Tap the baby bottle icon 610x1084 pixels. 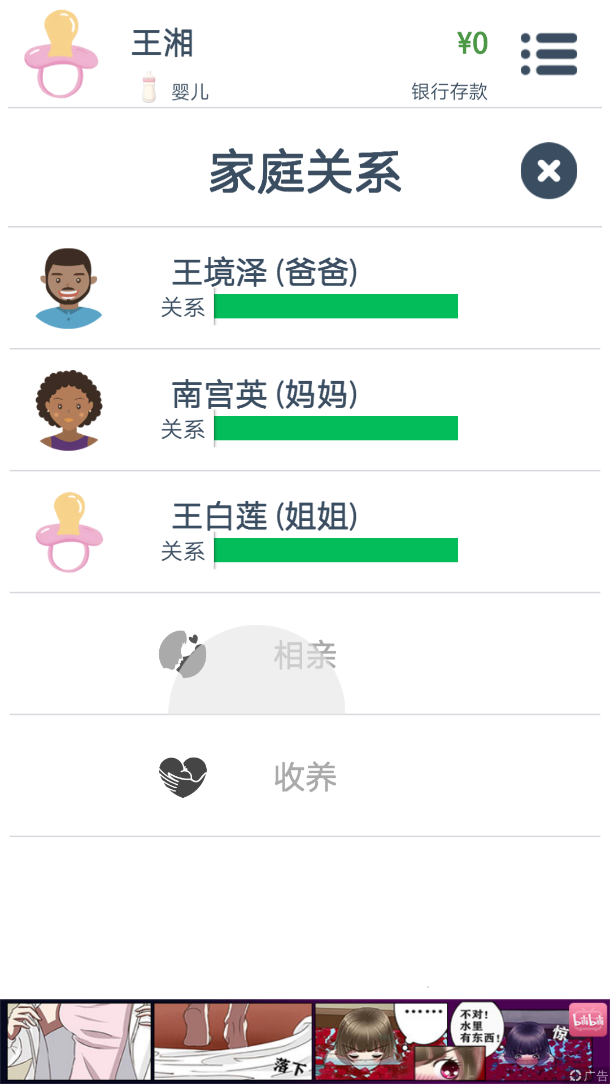(x=149, y=87)
